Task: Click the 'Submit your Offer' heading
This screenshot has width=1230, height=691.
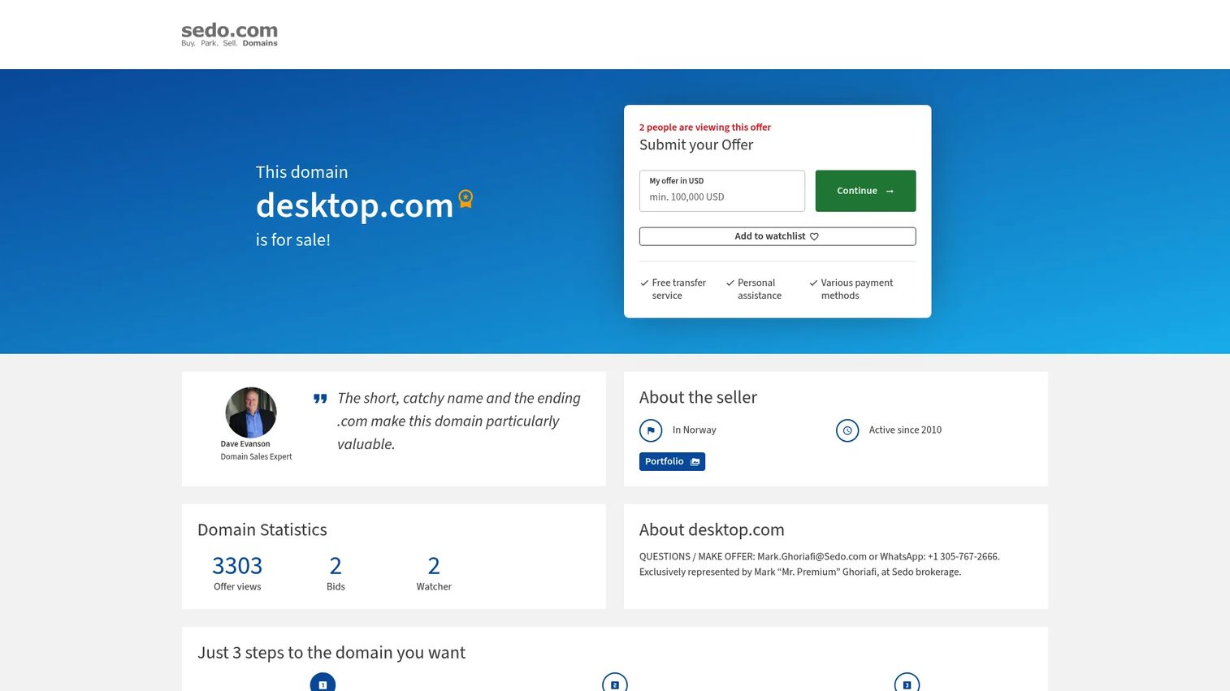Action: pyautogui.click(x=696, y=145)
